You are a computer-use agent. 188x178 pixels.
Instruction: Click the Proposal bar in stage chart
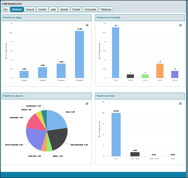[61, 71]
